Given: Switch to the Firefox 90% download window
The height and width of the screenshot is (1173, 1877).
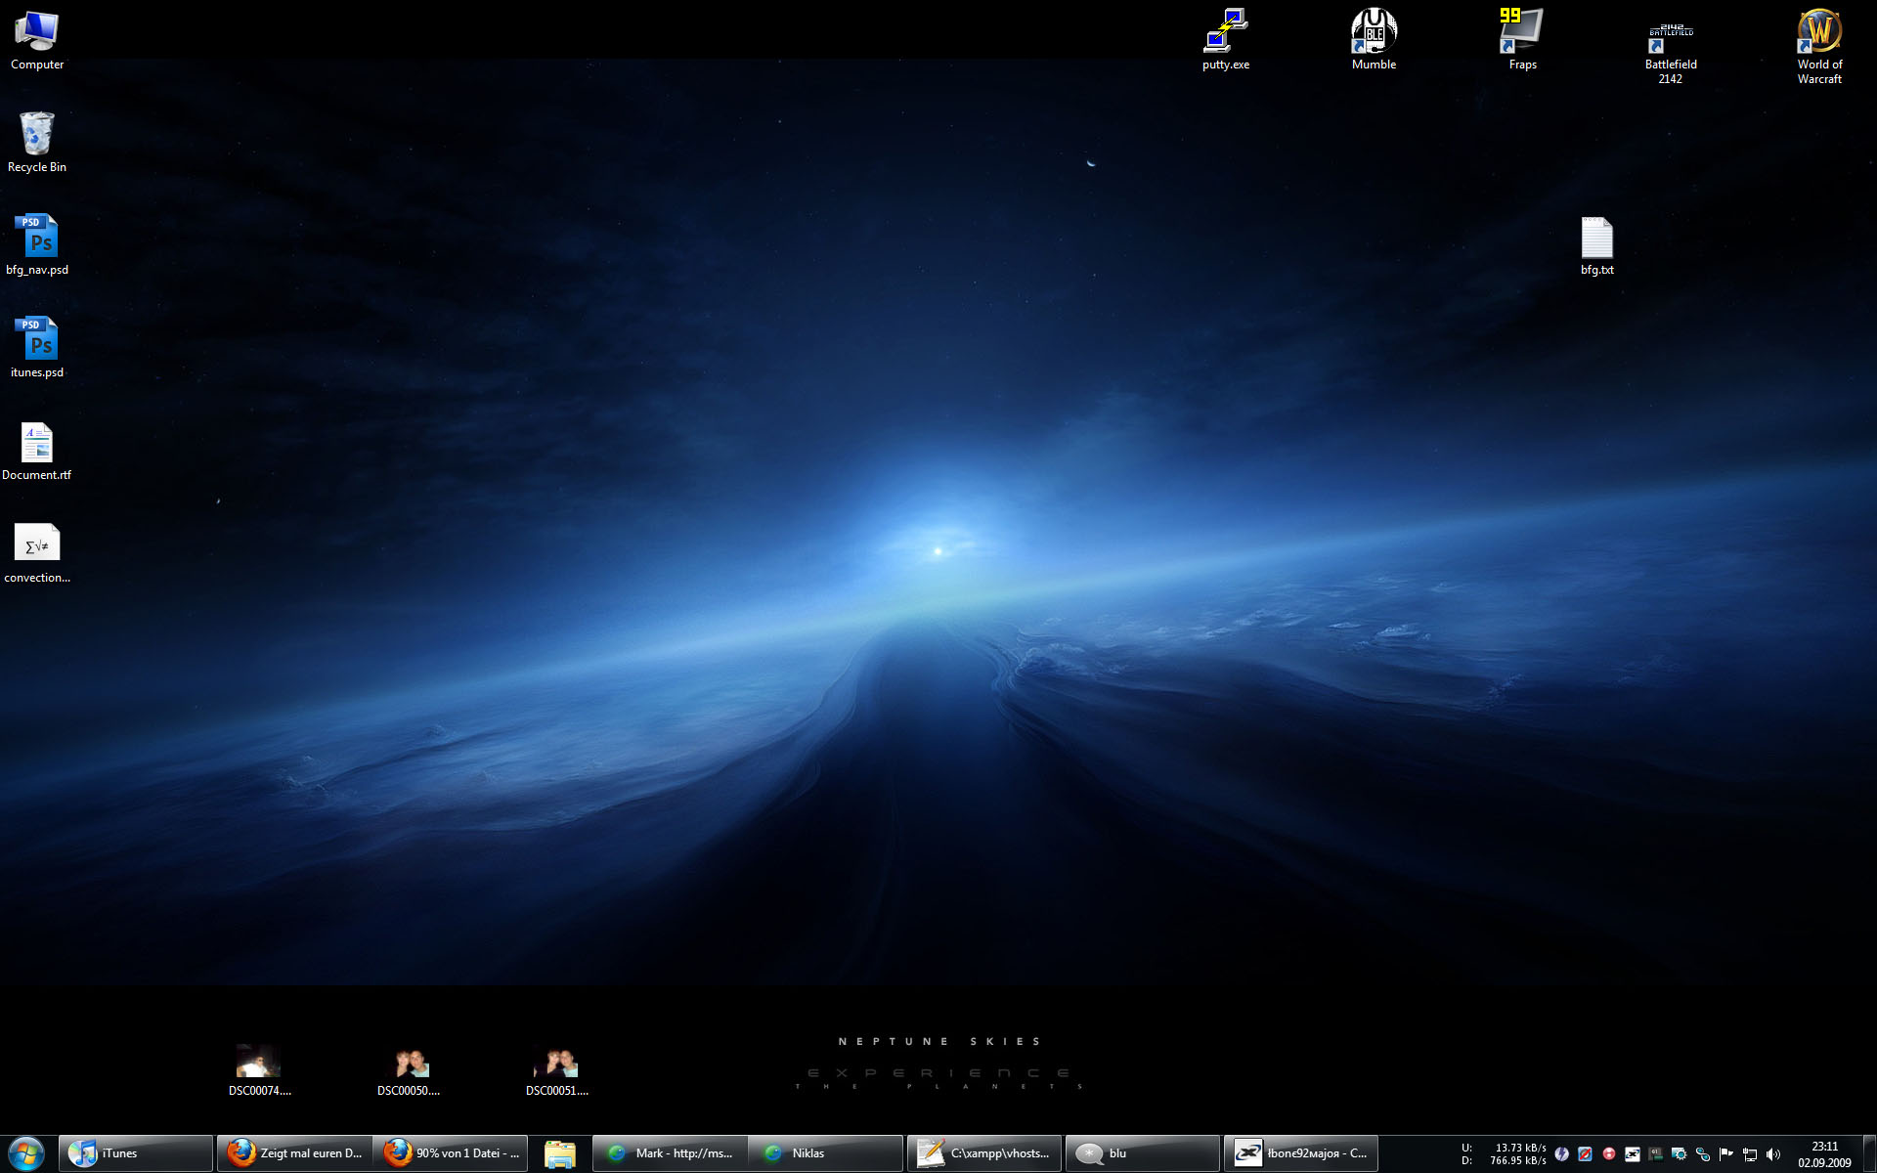Looking at the screenshot, I should pyautogui.click(x=453, y=1153).
